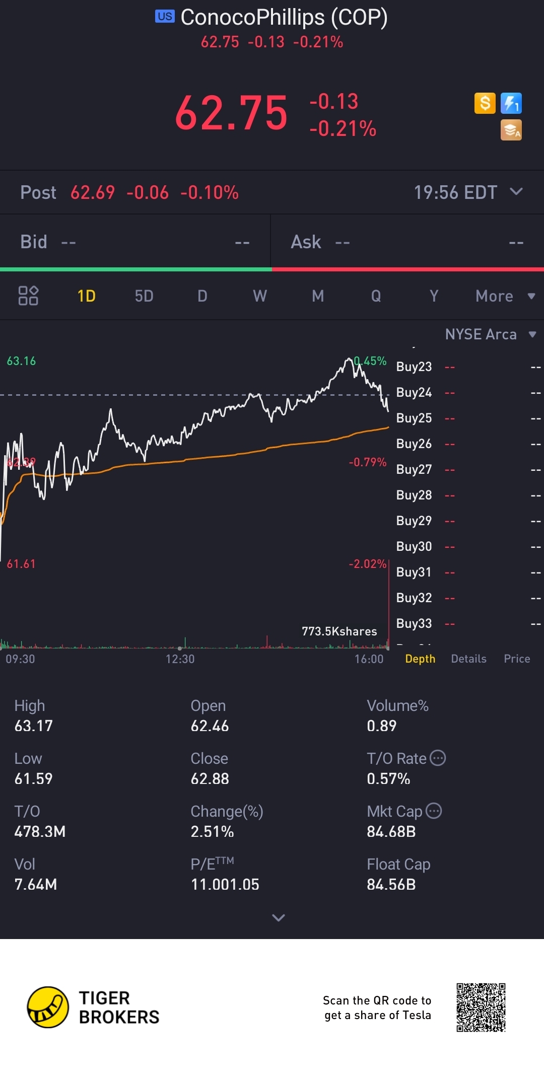
Task: Tap the Change(%) 2.51% value
Action: 212,831
